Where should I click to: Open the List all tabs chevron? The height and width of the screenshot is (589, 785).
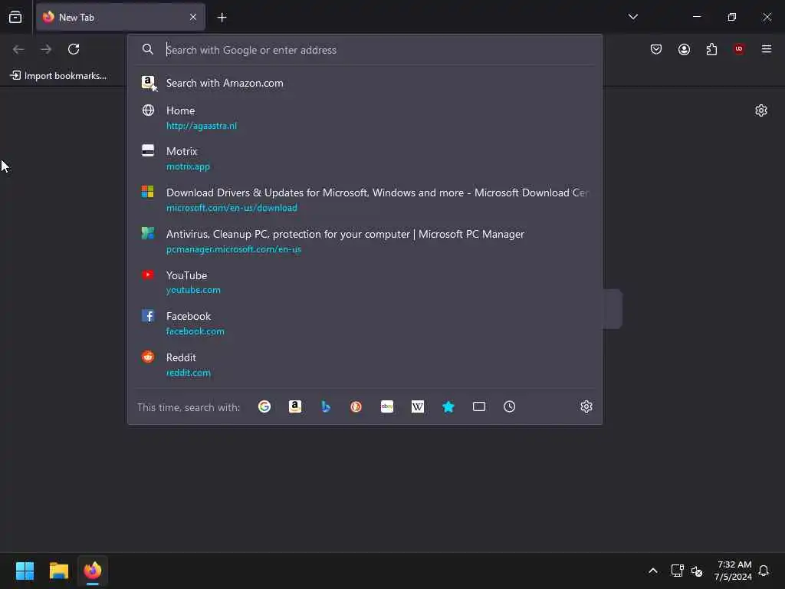[x=632, y=17]
